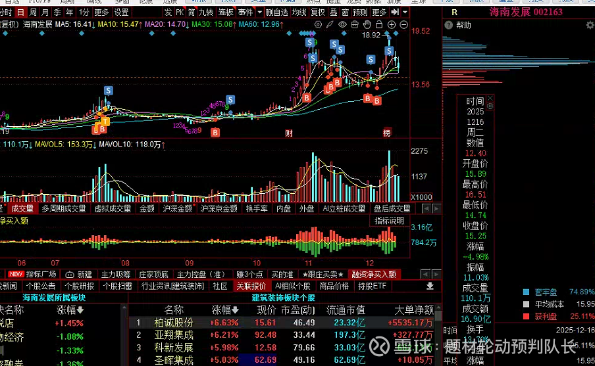Select the drawing pen tool icon
The width and height of the screenshot is (595, 366).
pos(330,24)
